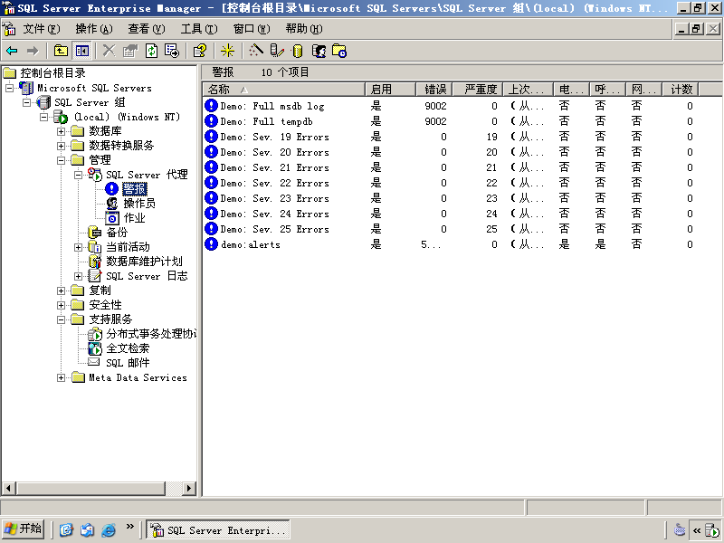
Task: Open the 开始 Start button
Action: 24,529
